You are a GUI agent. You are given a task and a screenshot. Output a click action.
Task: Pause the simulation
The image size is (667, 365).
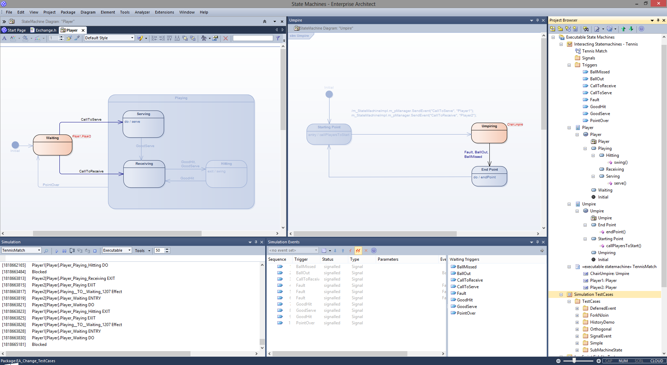[x=64, y=251]
